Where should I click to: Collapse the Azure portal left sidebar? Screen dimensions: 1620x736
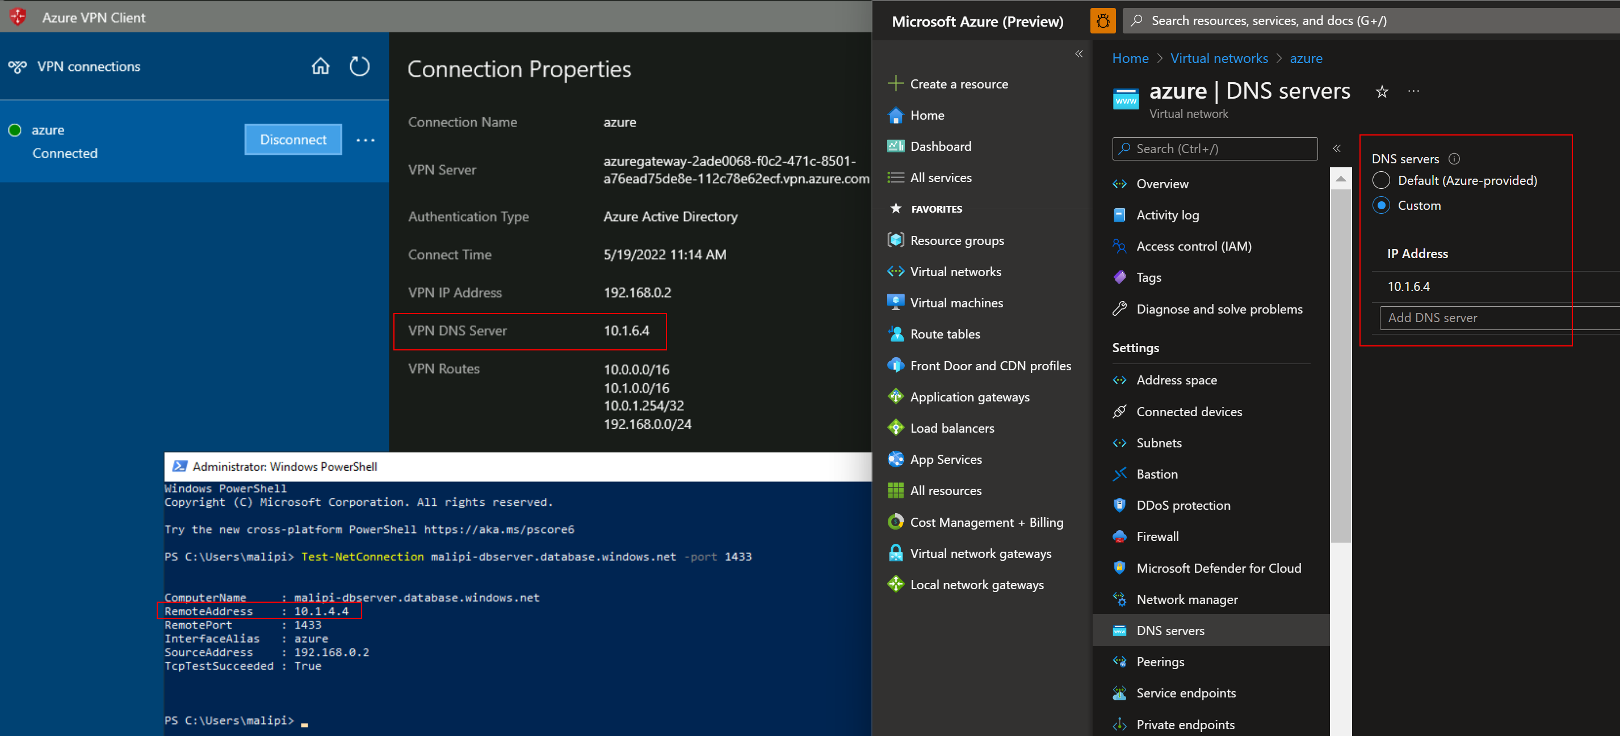(x=1078, y=54)
